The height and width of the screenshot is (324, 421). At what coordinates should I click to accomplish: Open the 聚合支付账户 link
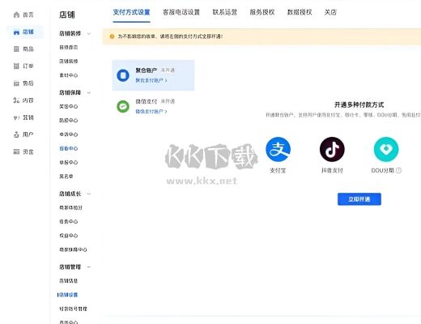pos(151,80)
